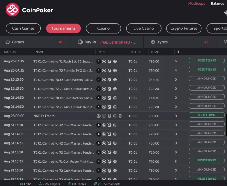The image size is (227, 186).
Task: Click REGISTERING button for NKO1's Freeroll
Action: point(207,115)
